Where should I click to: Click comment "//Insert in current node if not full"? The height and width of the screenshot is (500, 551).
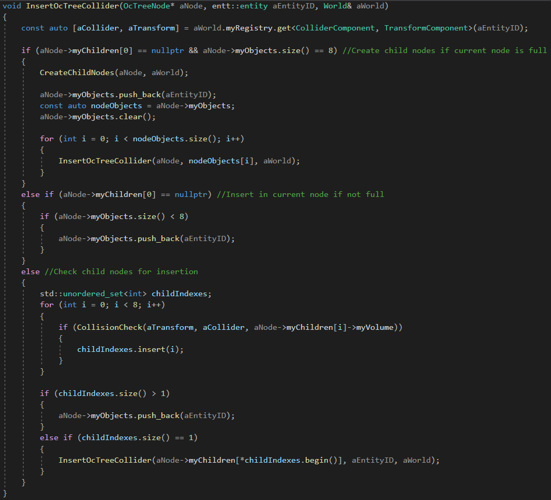coord(300,194)
